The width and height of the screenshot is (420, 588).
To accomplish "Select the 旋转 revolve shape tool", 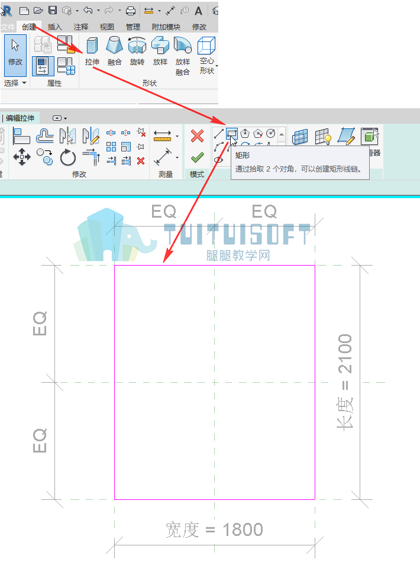I will click(x=137, y=51).
